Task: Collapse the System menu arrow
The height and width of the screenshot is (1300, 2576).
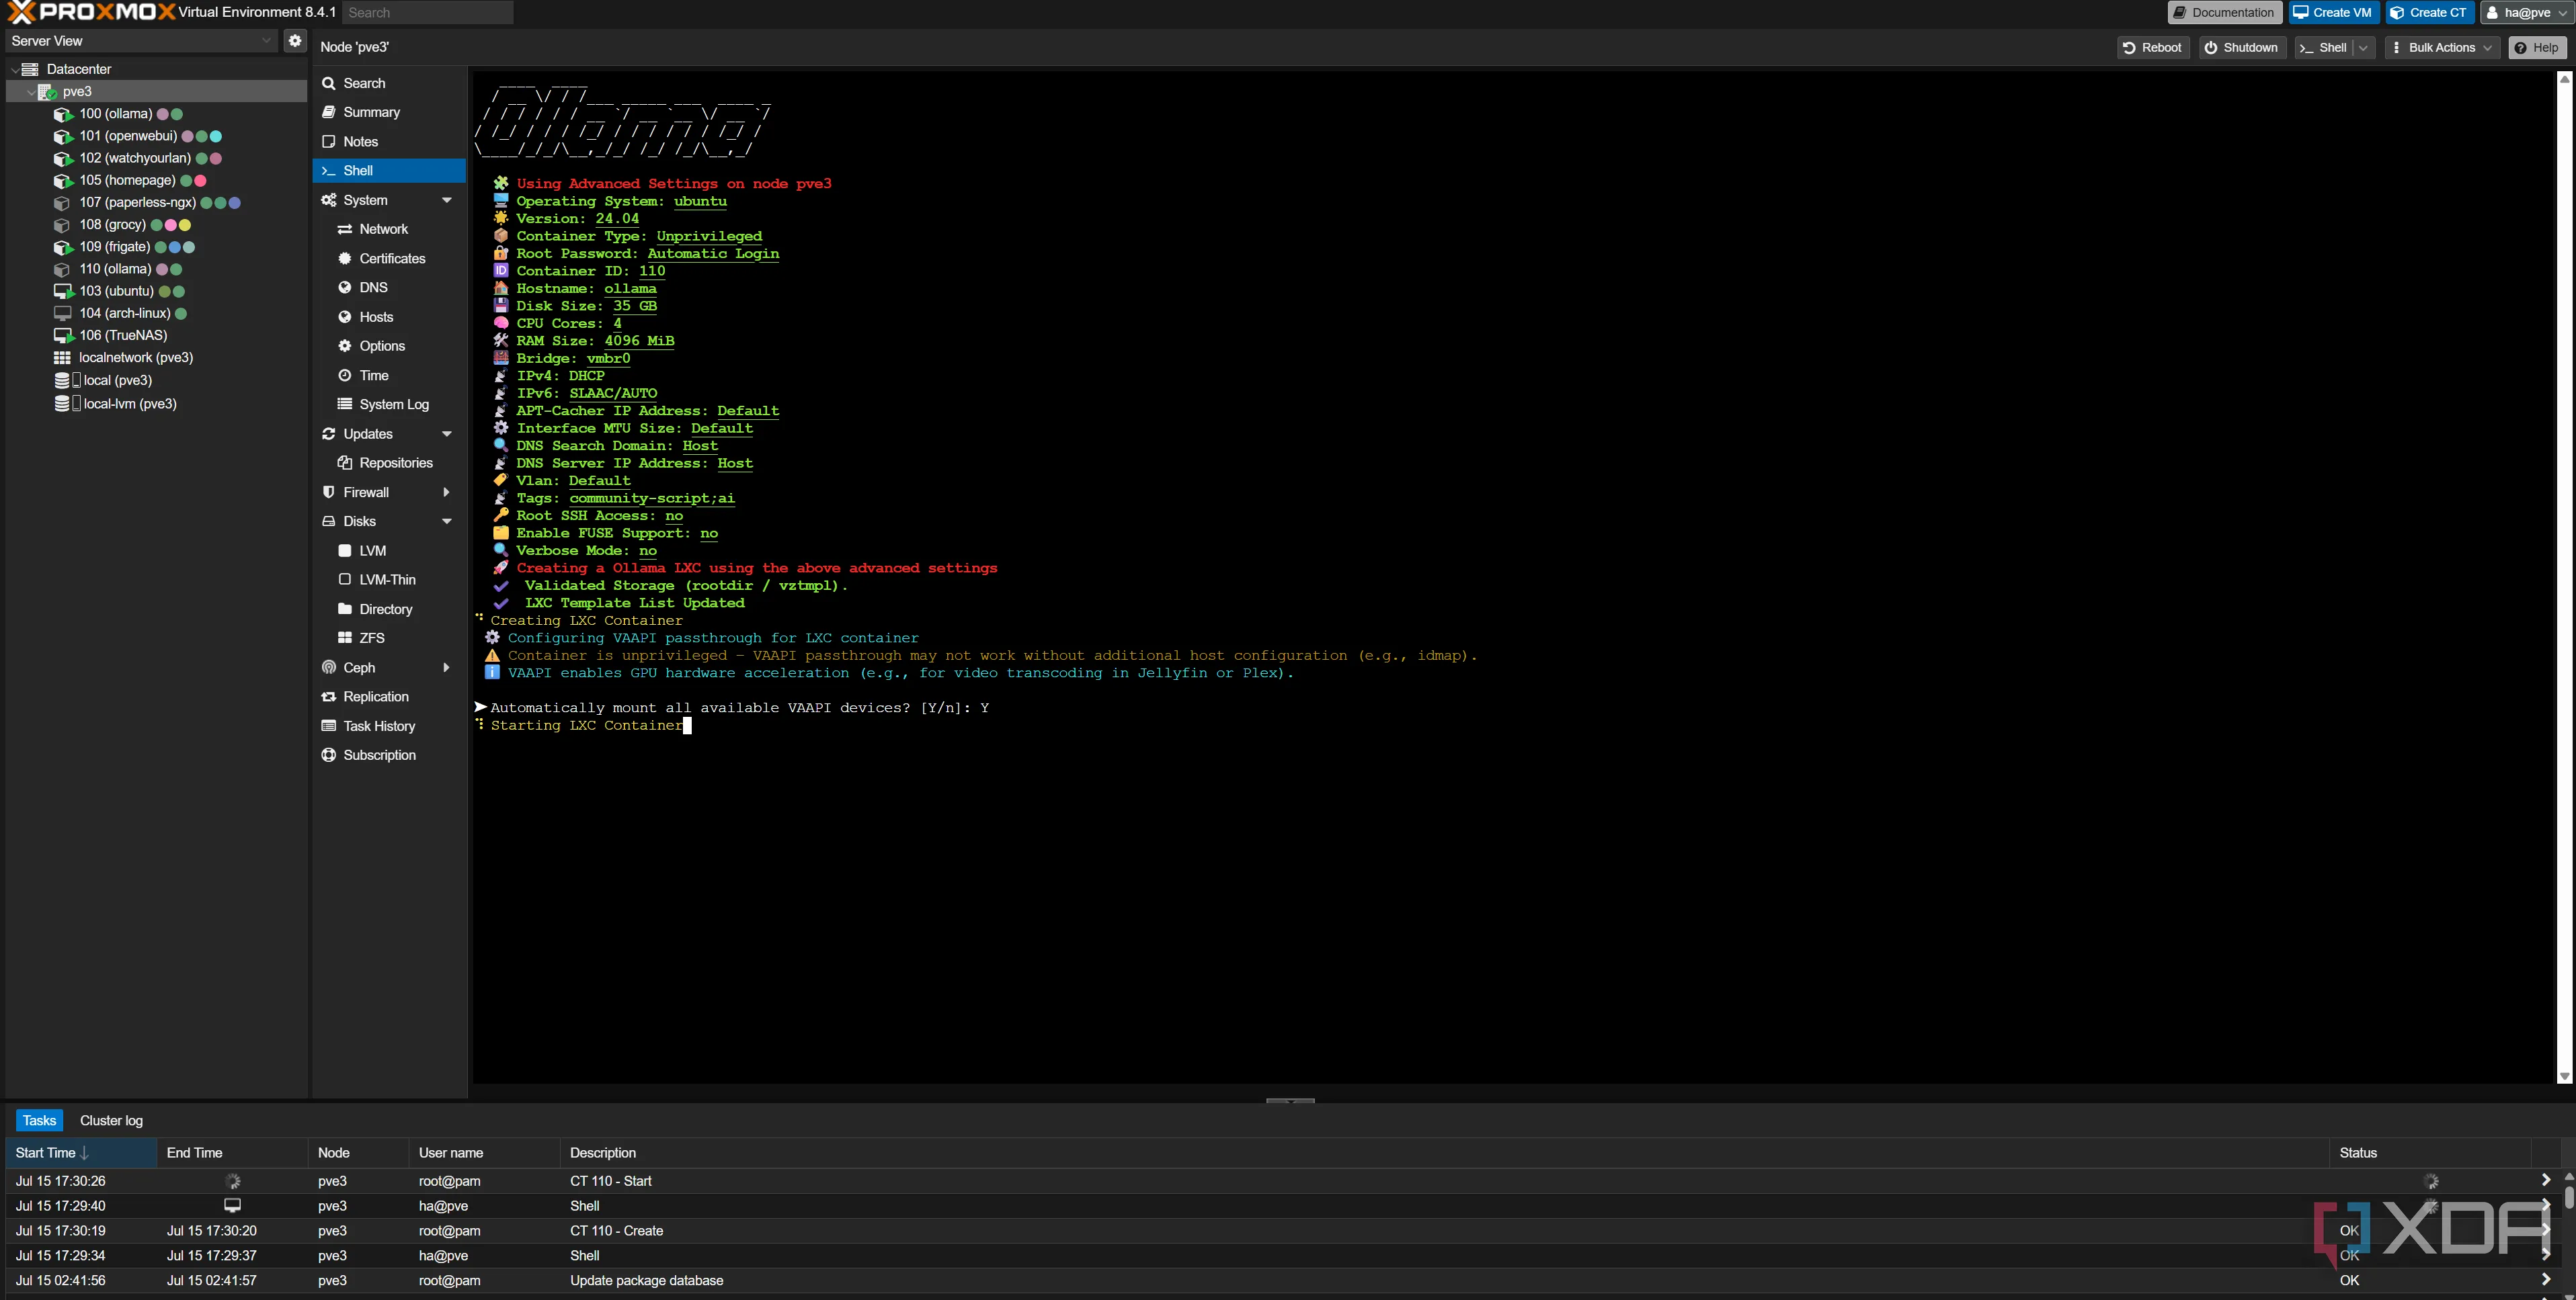Action: [x=447, y=200]
